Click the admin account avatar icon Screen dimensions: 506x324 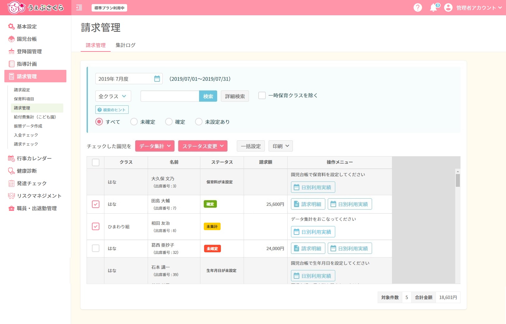tap(448, 7)
